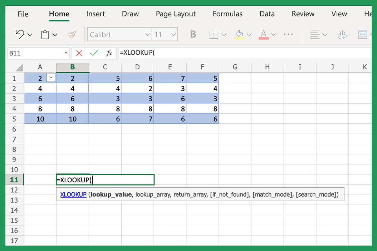377x251 pixels.
Task: Apply the red font color
Action: pyautogui.click(x=264, y=34)
